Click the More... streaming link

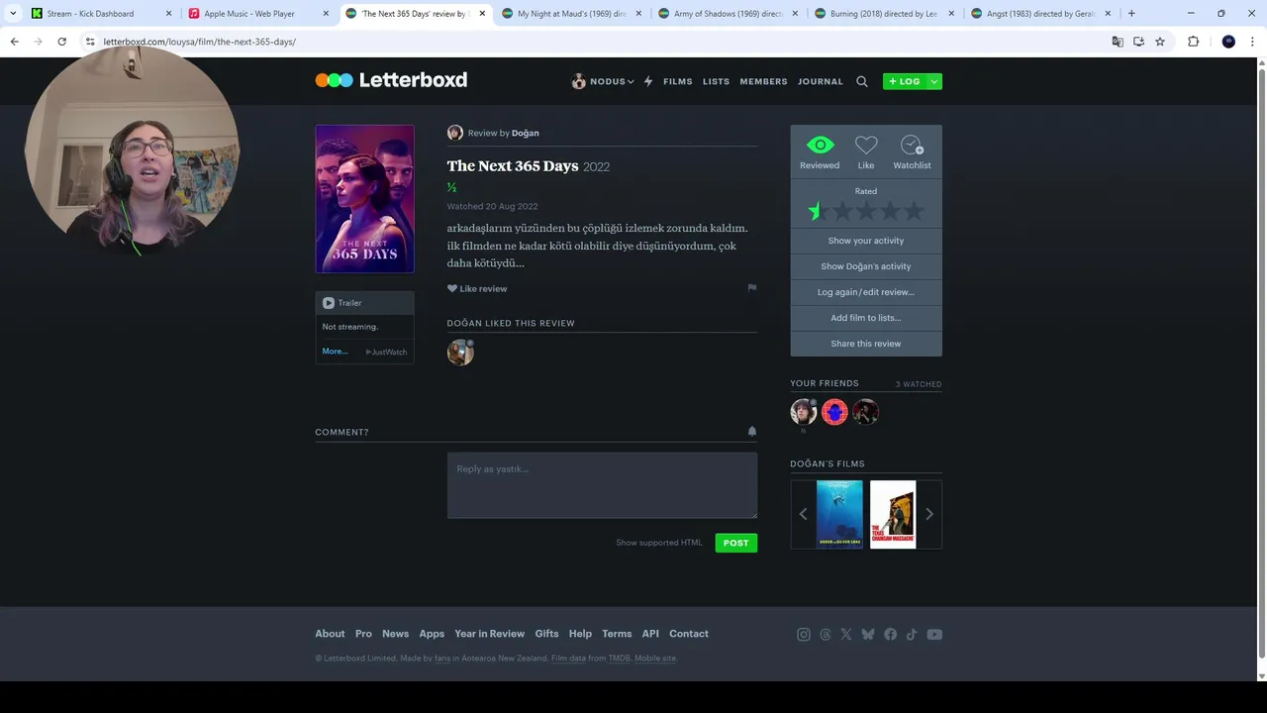coord(335,352)
